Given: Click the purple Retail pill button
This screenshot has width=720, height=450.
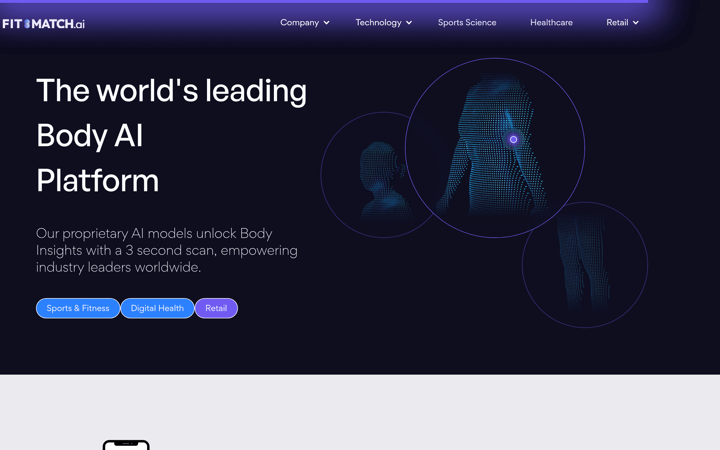Looking at the screenshot, I should [216, 308].
